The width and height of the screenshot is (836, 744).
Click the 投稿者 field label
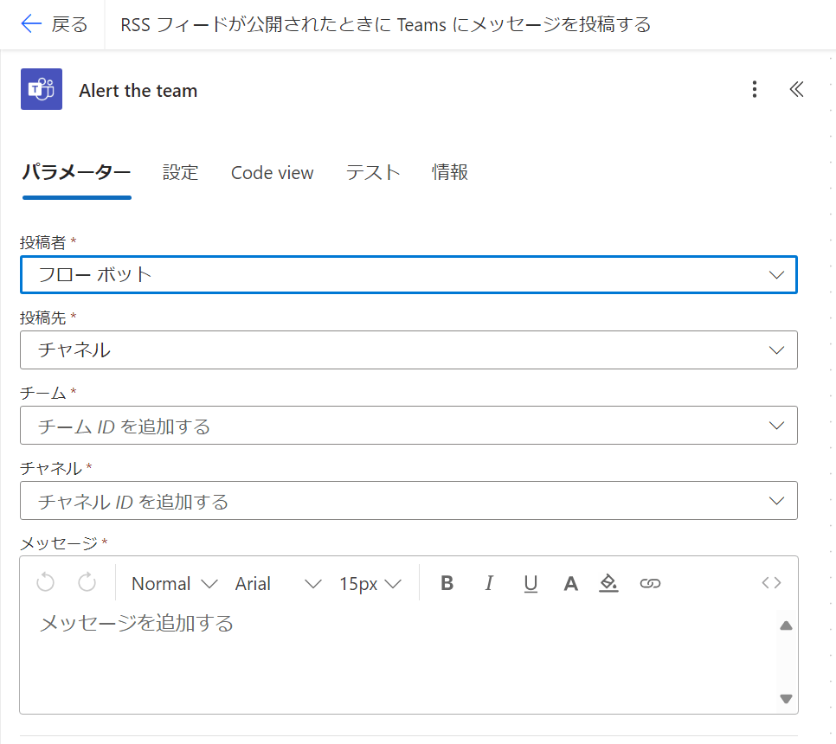(x=42, y=242)
